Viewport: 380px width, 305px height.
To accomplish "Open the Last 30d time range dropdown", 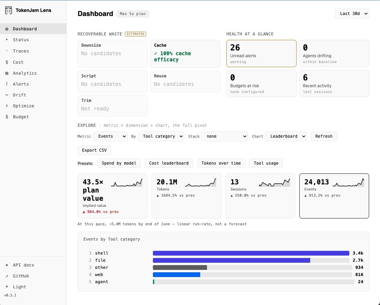I will tap(352, 14).
